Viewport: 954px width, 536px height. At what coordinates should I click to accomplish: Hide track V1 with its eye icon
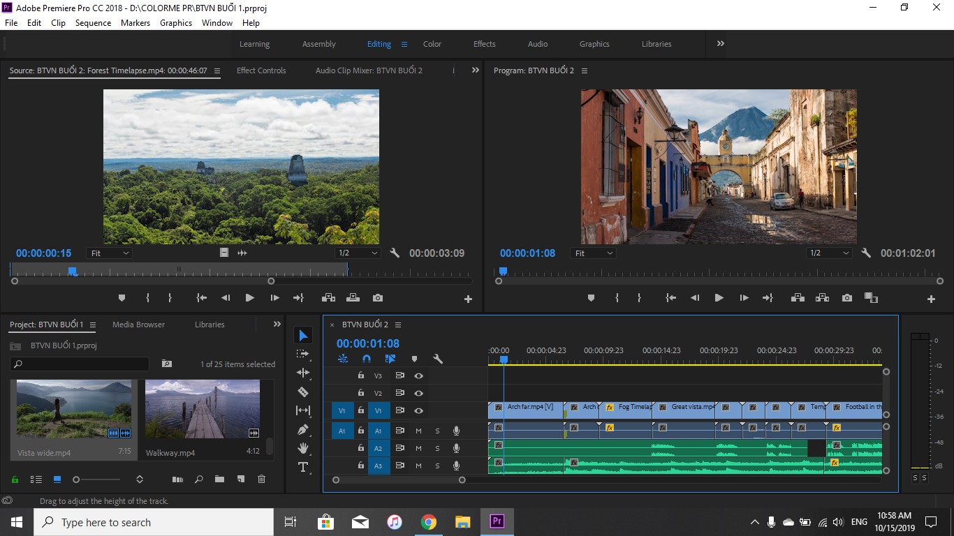418,411
